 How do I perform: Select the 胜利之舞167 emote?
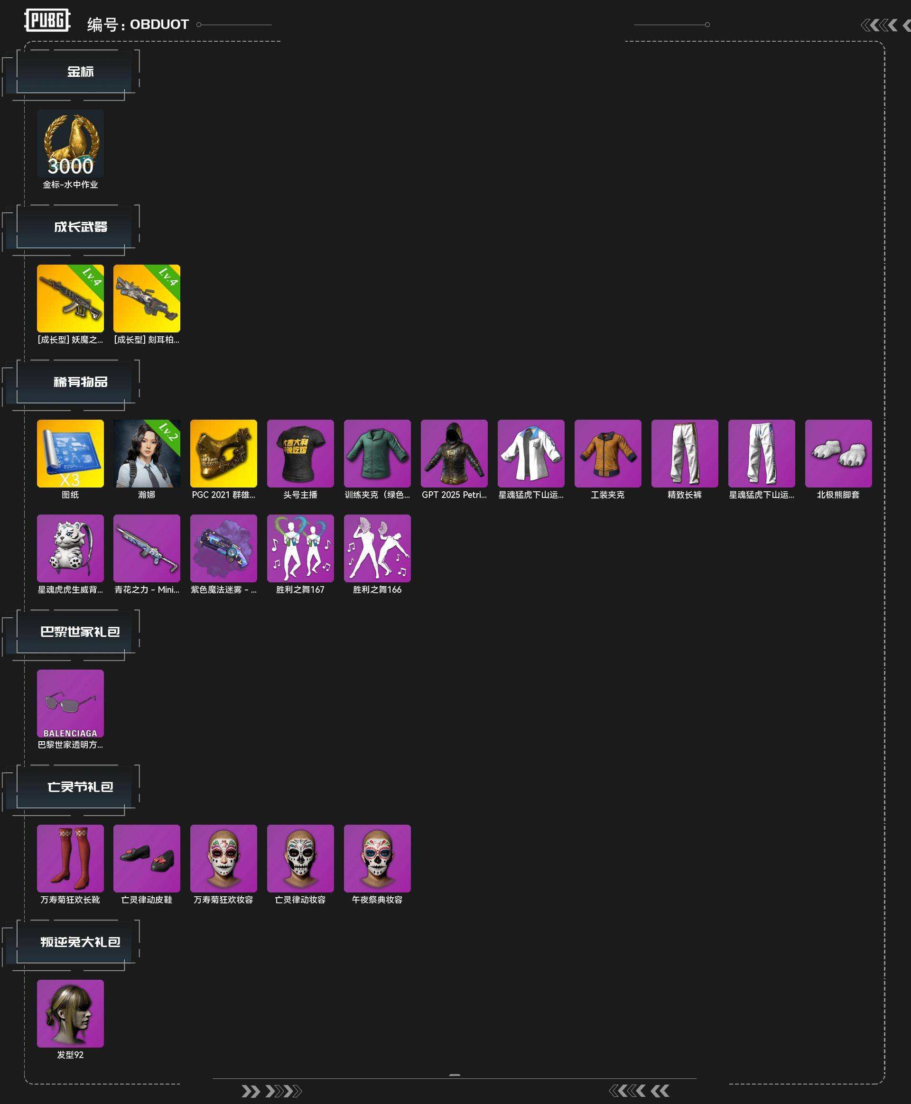pos(300,548)
